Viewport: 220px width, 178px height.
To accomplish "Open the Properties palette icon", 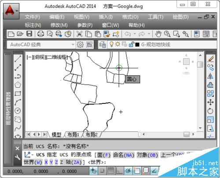I will 197,34.
